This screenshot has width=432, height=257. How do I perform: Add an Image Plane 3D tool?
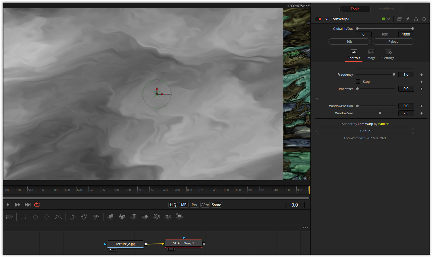tap(110, 217)
